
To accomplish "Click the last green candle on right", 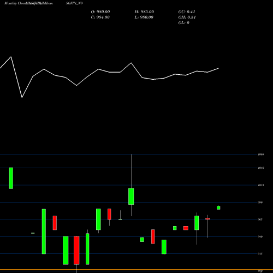I will [x=218, y=208].
